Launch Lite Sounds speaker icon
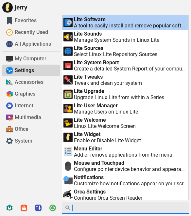Image resolution: width=191 pixels, height=216 pixels. [x=68, y=37]
